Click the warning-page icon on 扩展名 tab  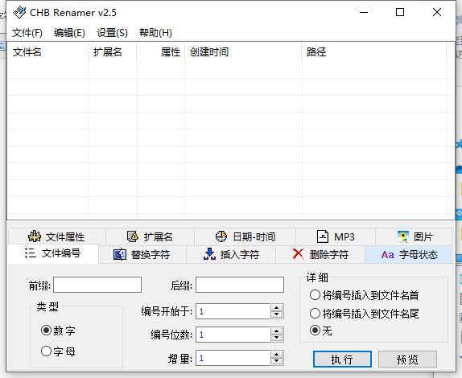pyautogui.click(x=133, y=236)
